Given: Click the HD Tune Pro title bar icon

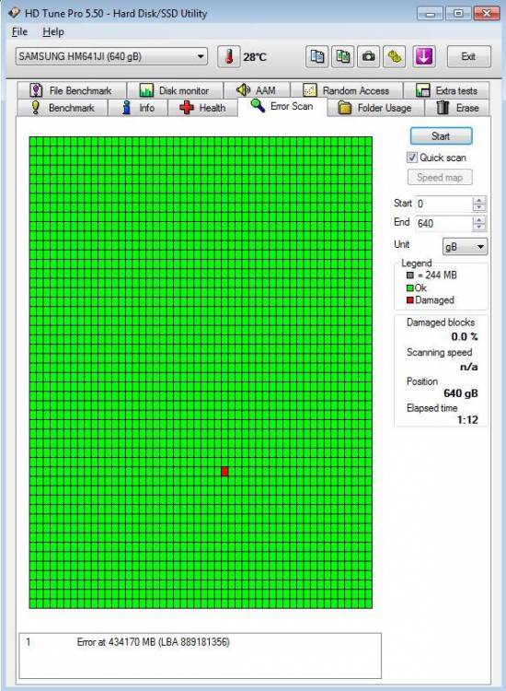Looking at the screenshot, I should pos(15,13).
